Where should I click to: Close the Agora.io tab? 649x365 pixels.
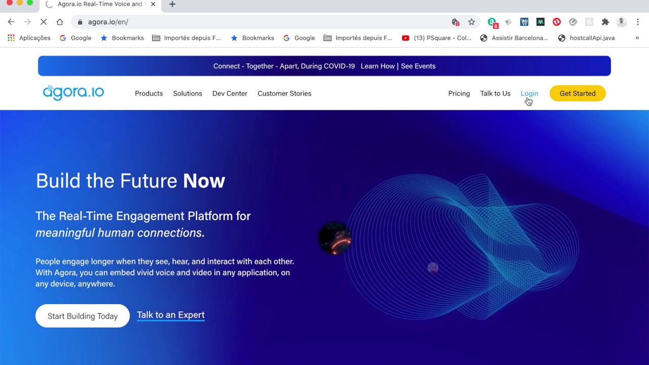point(153,4)
